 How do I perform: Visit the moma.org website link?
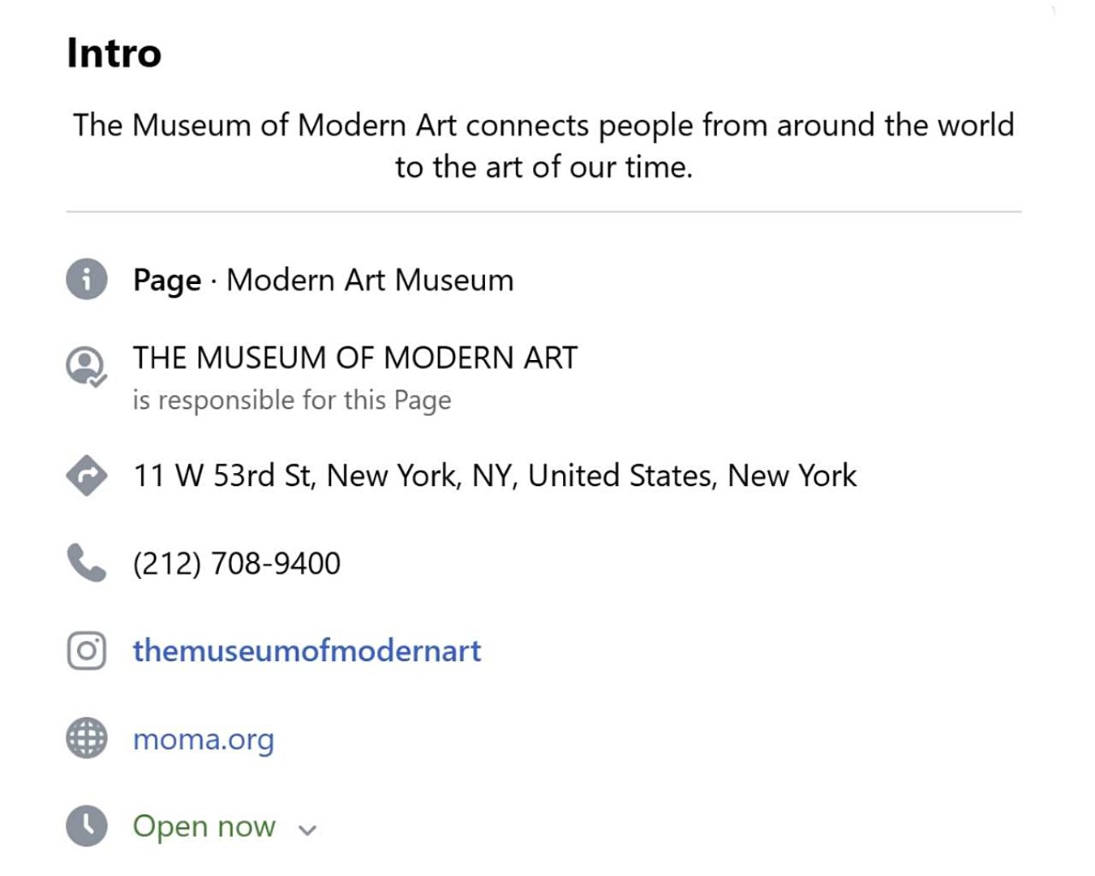tap(204, 738)
